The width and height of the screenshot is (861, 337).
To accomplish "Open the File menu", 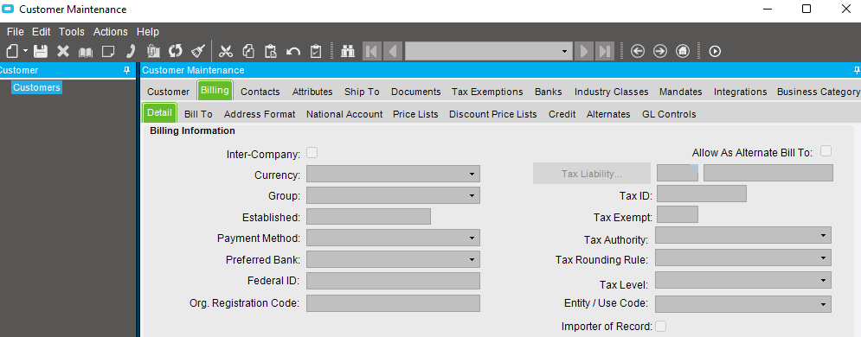I will [x=16, y=32].
